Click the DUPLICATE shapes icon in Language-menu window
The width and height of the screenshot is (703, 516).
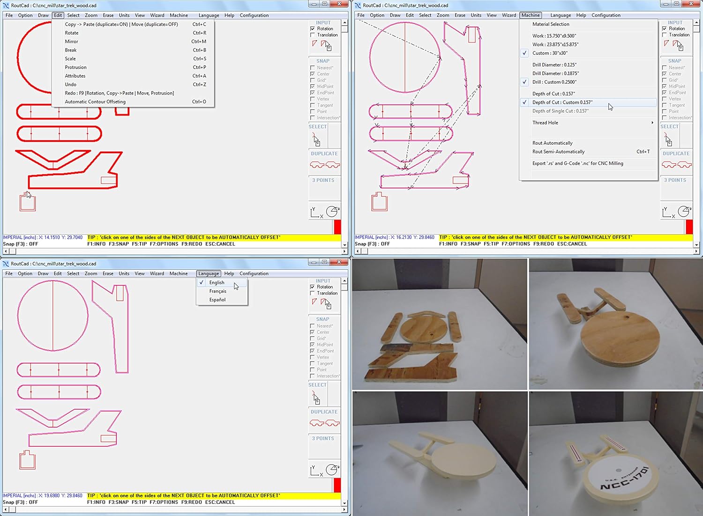click(325, 423)
